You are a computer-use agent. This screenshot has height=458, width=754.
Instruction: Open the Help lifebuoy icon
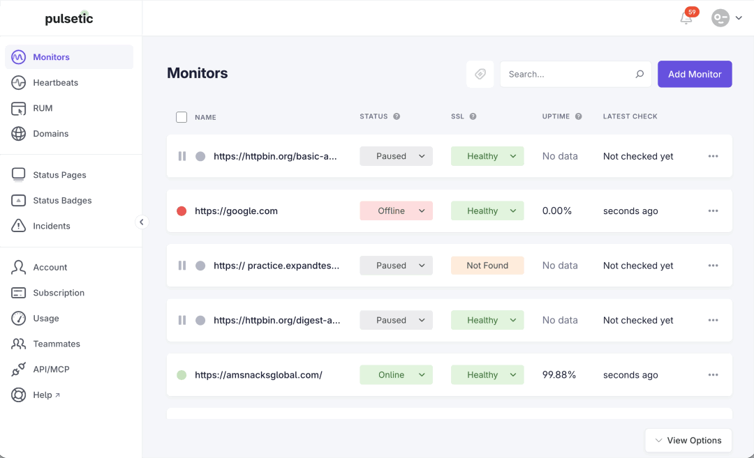(18, 395)
